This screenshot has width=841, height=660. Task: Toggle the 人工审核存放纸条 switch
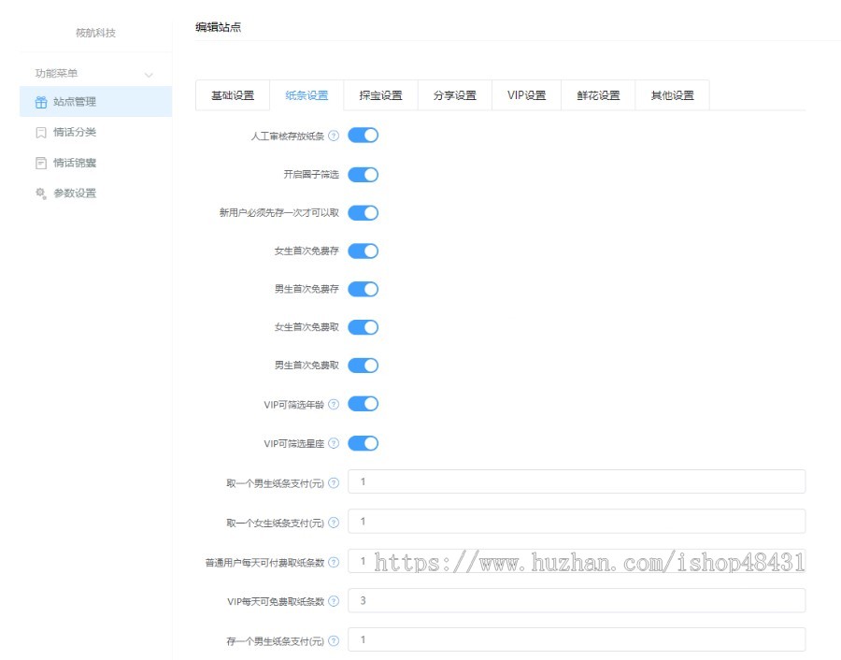coord(363,136)
